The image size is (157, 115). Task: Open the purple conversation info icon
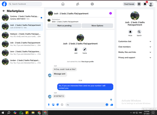point(111,13)
